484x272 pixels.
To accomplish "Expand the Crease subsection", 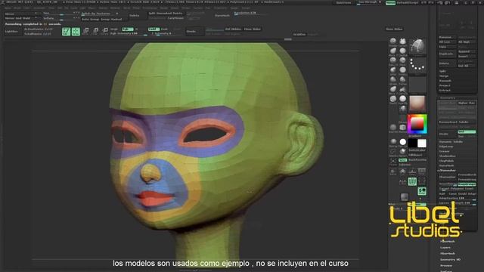I will 444,151.
